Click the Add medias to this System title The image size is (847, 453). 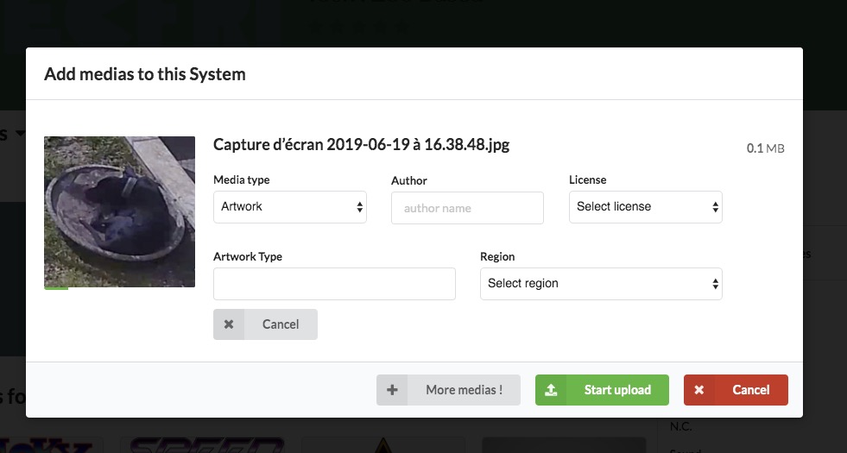tap(145, 74)
